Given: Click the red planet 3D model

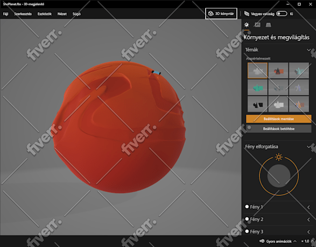Looking at the screenshot, I should [x=119, y=128].
